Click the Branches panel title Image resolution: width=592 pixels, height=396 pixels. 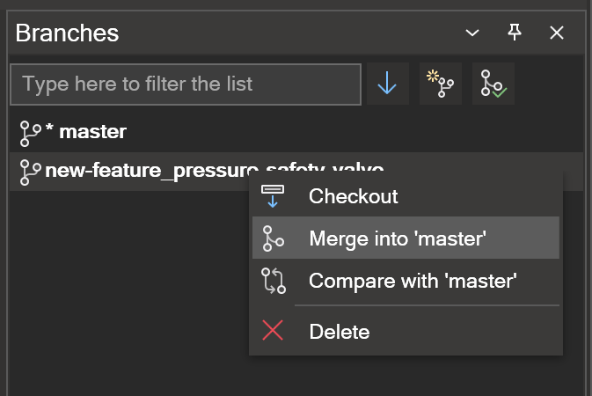click(x=67, y=33)
